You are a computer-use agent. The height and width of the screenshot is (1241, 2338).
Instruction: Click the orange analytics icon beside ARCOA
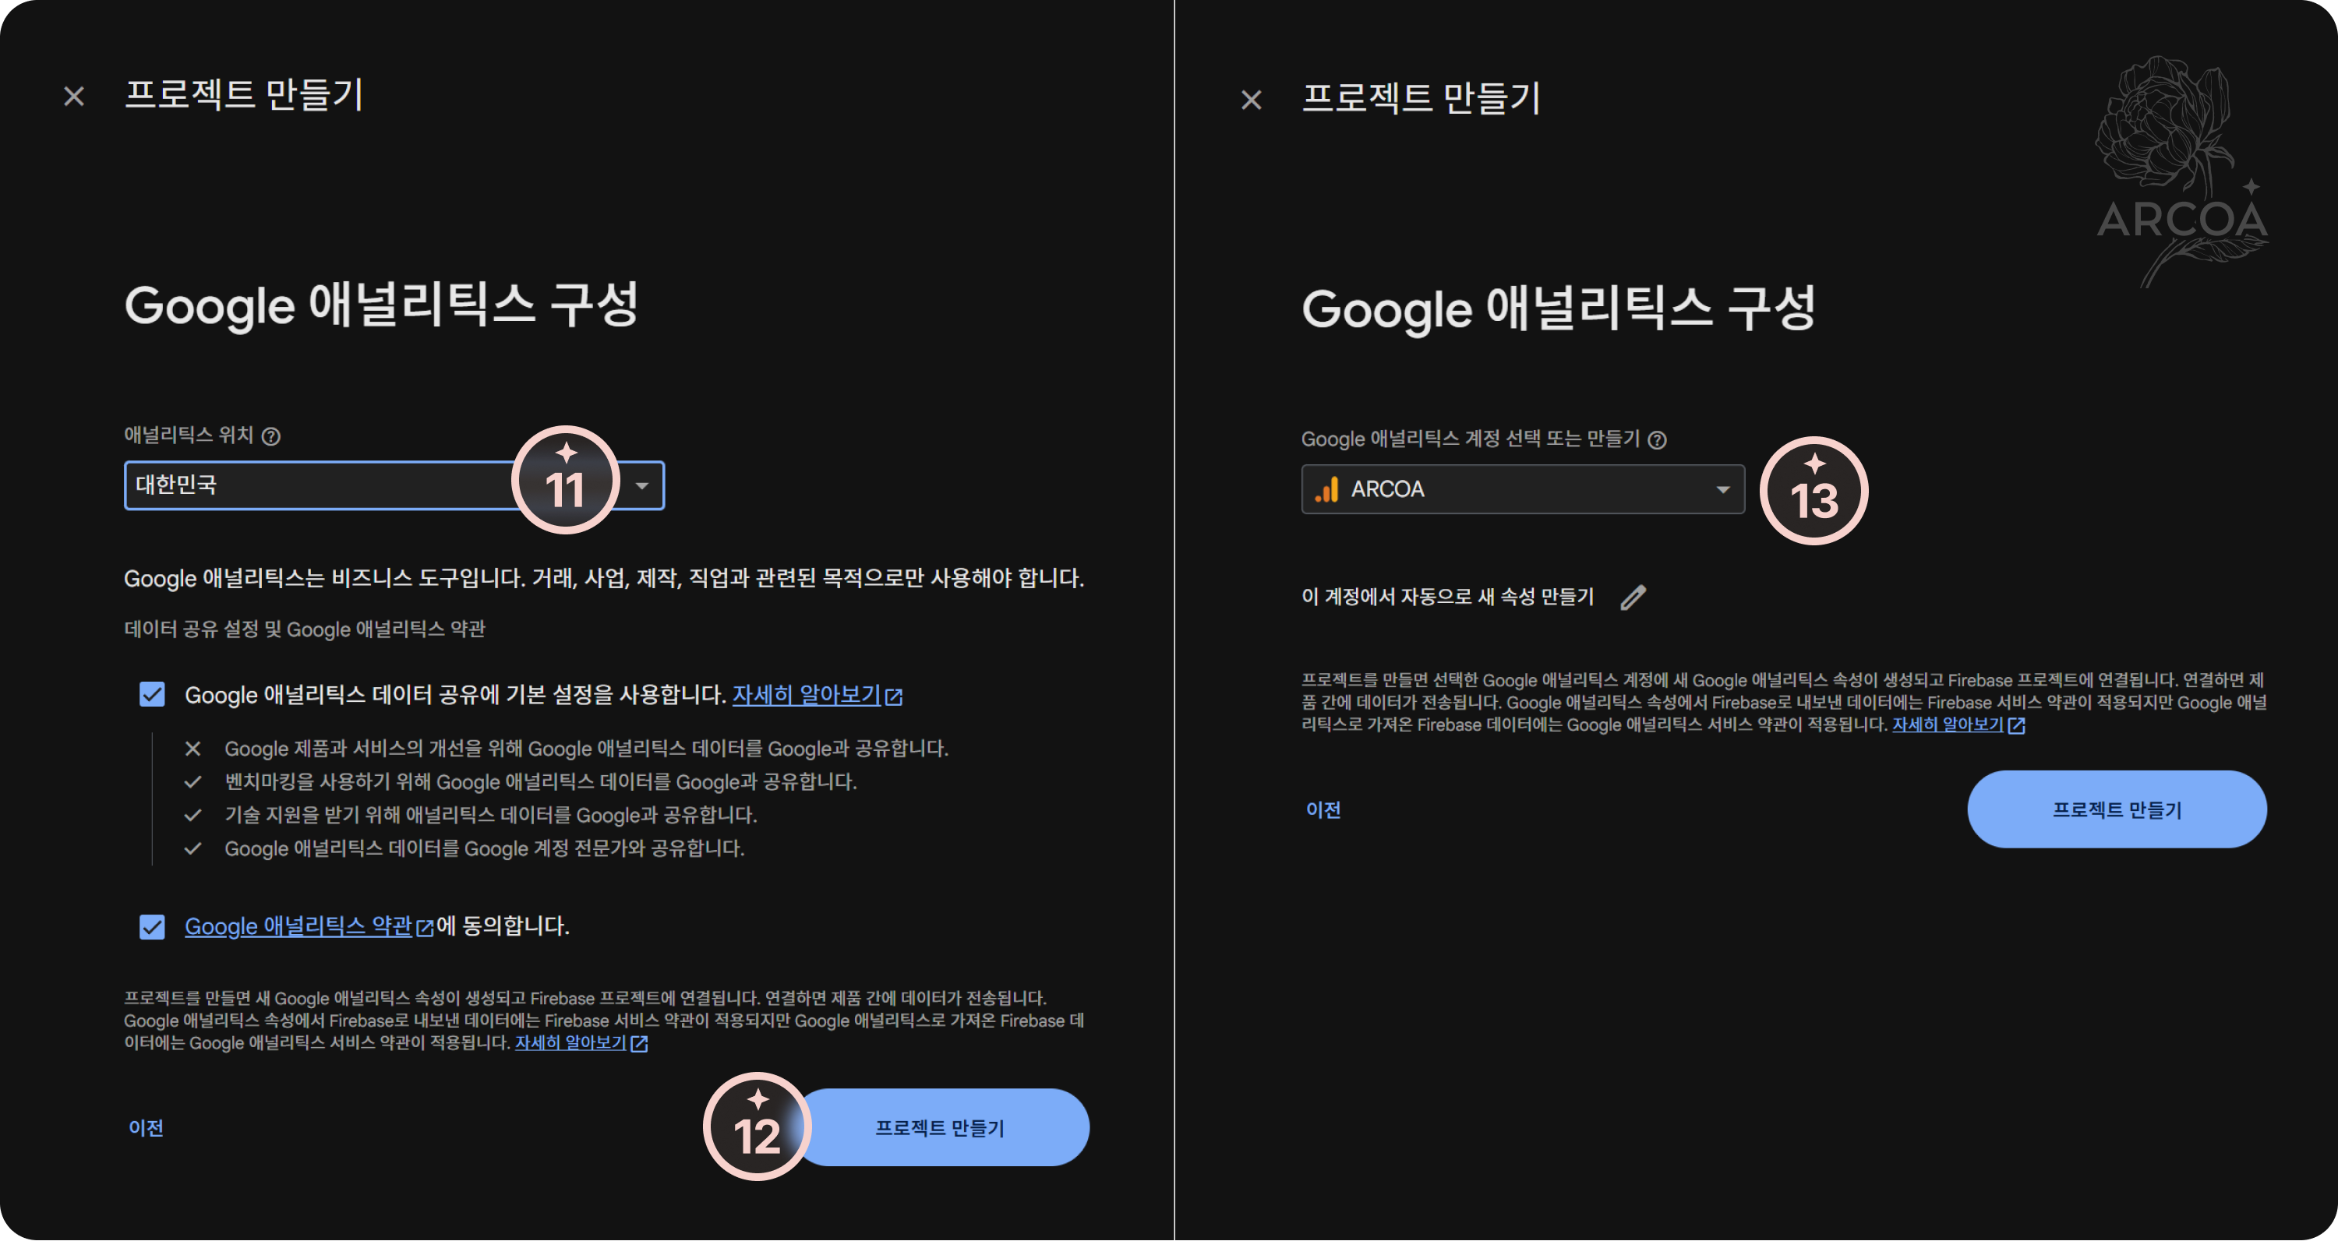[x=1327, y=489]
